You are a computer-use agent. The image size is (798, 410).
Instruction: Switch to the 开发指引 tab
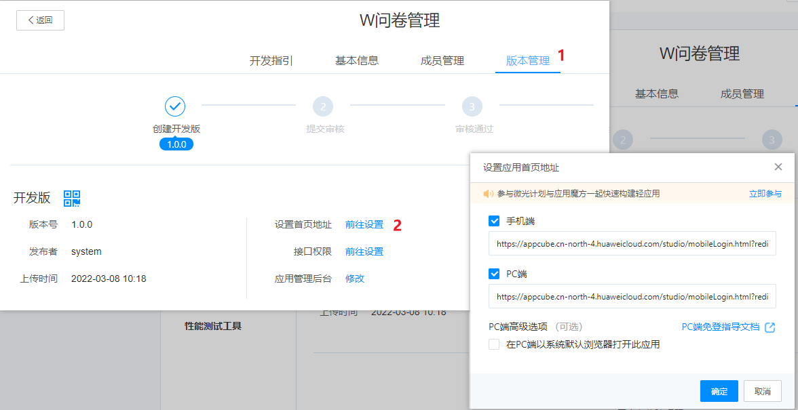271,60
